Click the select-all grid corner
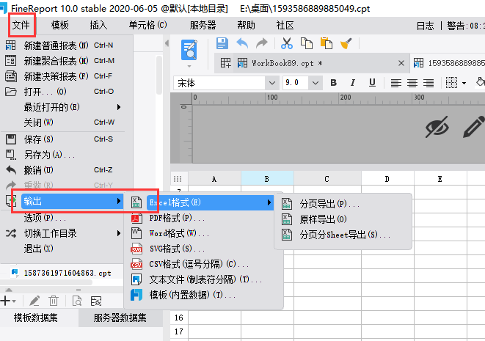 click(178, 179)
